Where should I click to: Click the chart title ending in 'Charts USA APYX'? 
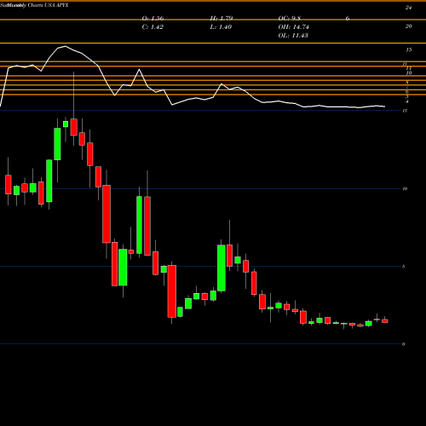click(34, 5)
